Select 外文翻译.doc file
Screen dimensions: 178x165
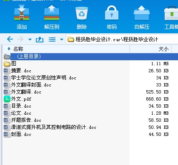point(26,92)
